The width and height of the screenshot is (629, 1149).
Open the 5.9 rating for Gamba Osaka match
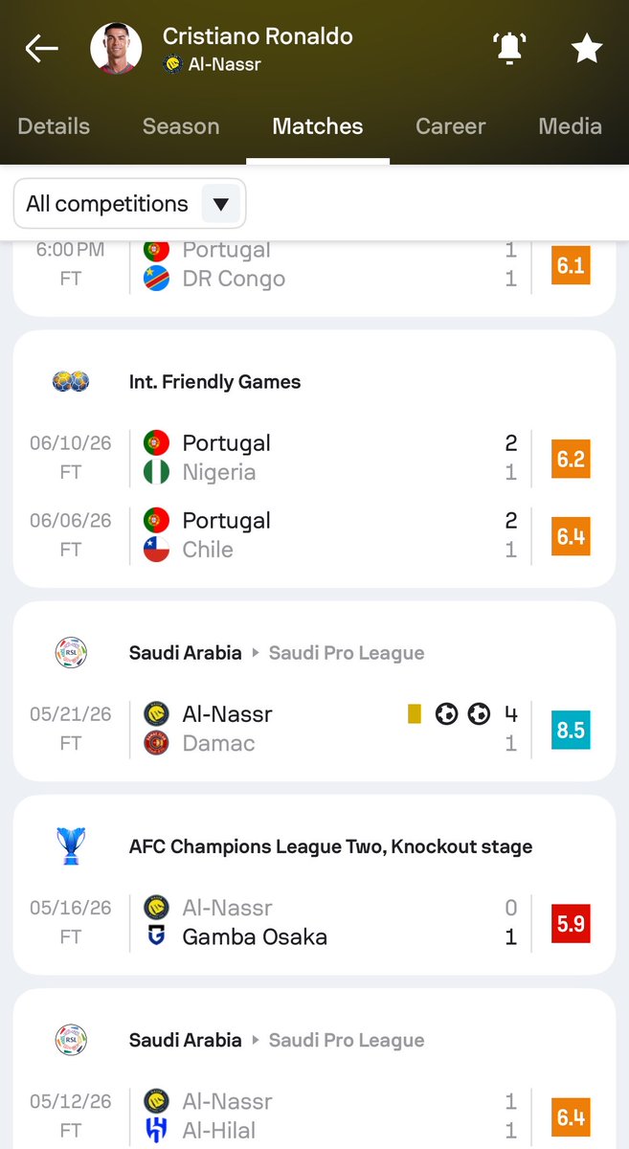[571, 923]
